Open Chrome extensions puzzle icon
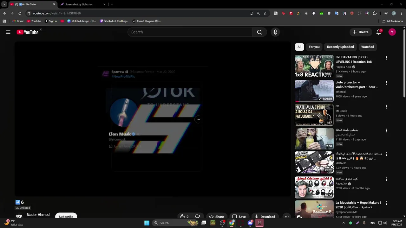Viewport: 406px width, 228px height. point(375,13)
